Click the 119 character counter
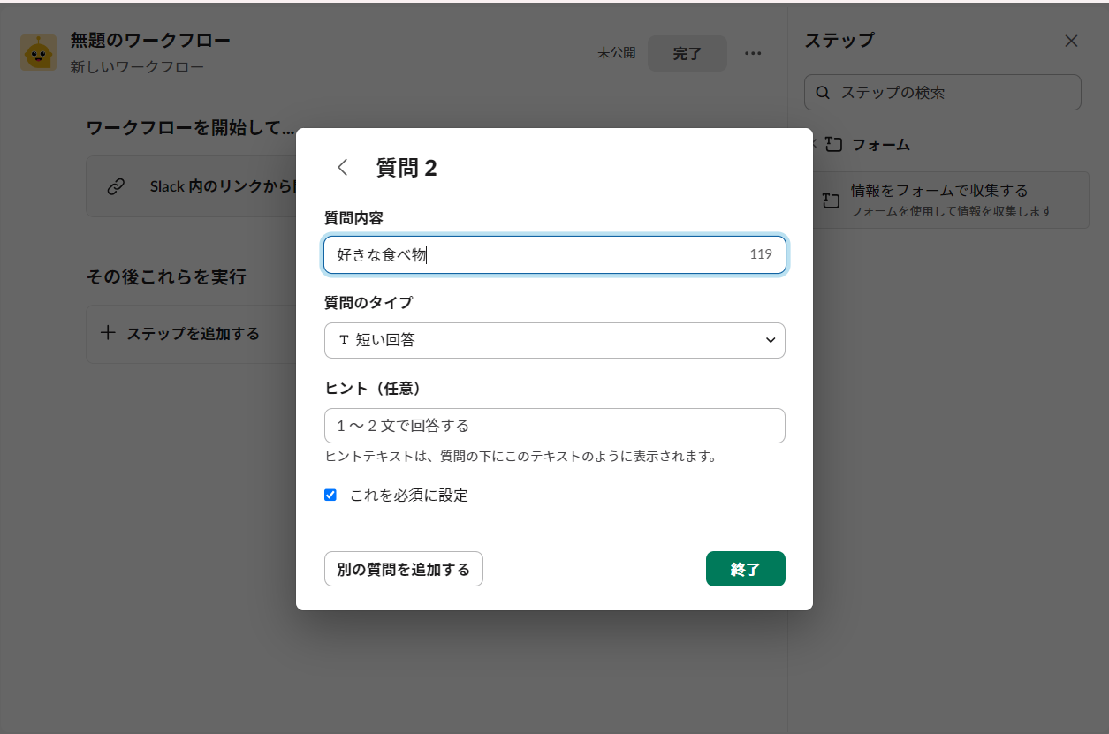Screen dimensions: 1109x734 (x=761, y=254)
